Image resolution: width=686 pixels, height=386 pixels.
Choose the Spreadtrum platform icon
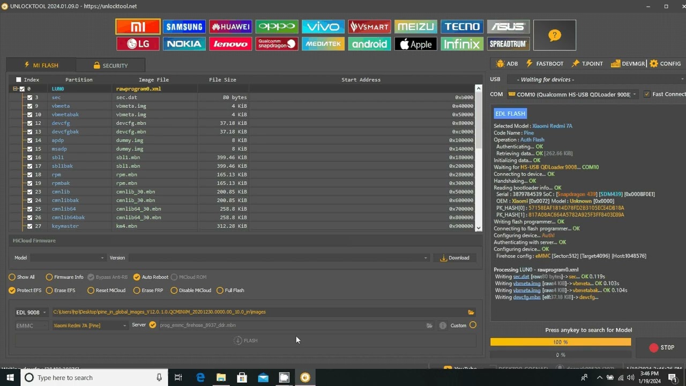coord(509,44)
